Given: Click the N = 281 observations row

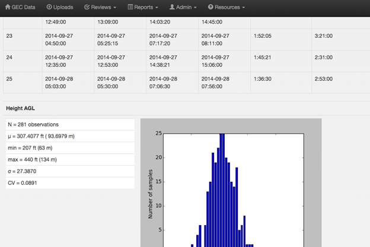Looking at the screenshot, I should pyautogui.click(x=70, y=124).
